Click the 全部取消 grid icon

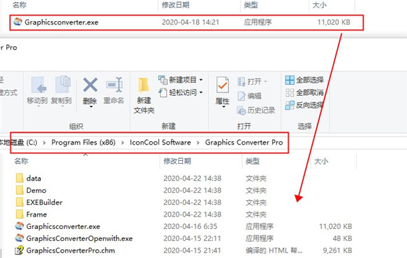[x=290, y=93]
